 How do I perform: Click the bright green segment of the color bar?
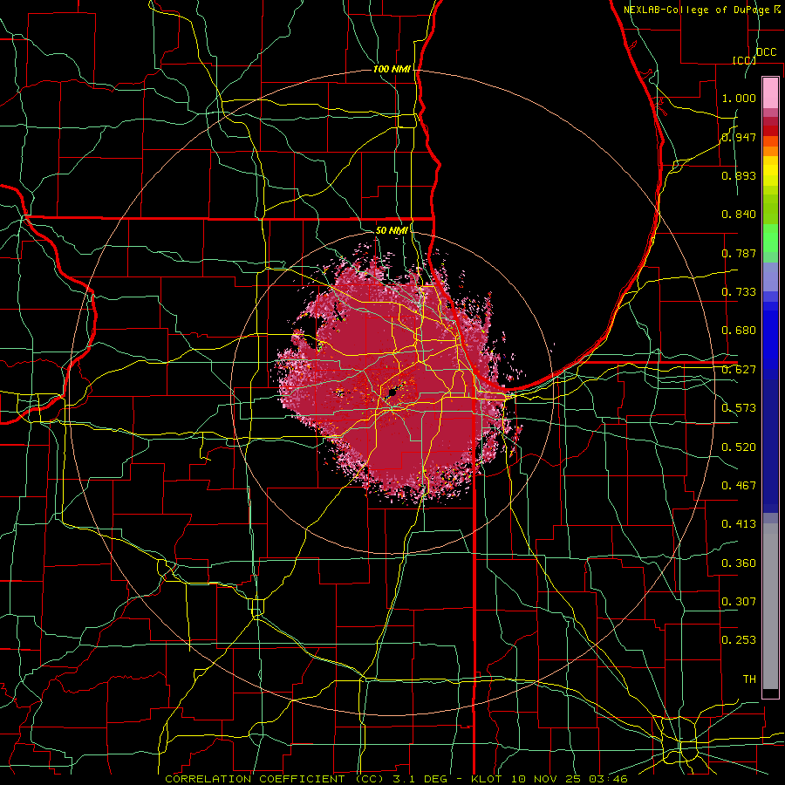point(770,238)
